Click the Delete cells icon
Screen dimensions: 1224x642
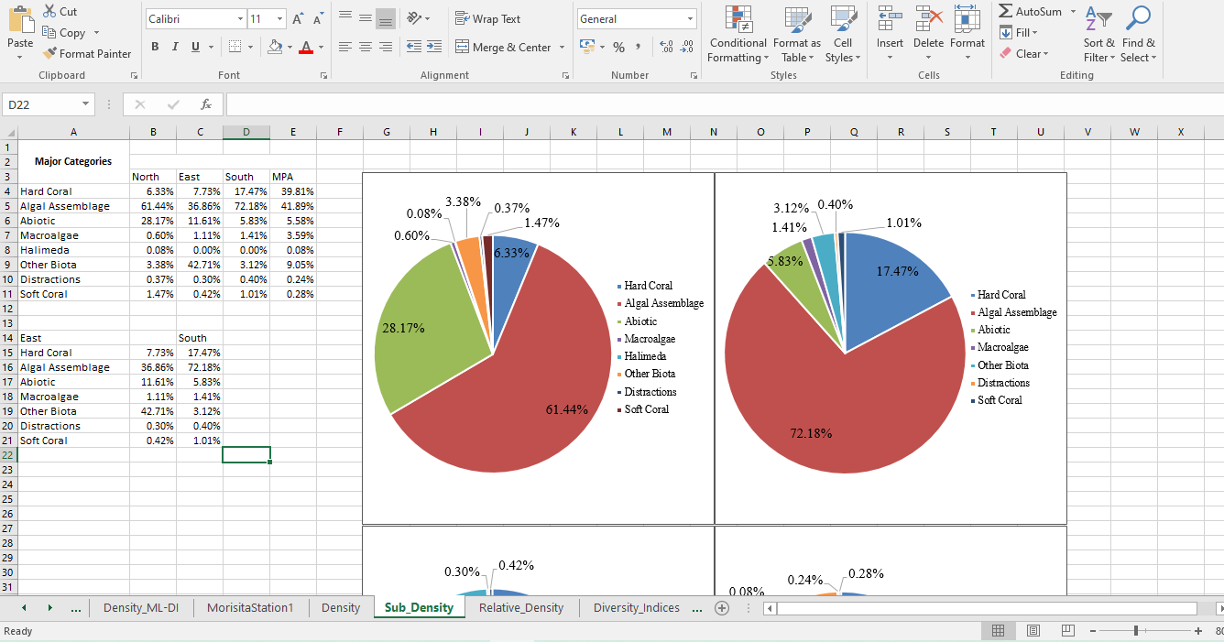928,16
